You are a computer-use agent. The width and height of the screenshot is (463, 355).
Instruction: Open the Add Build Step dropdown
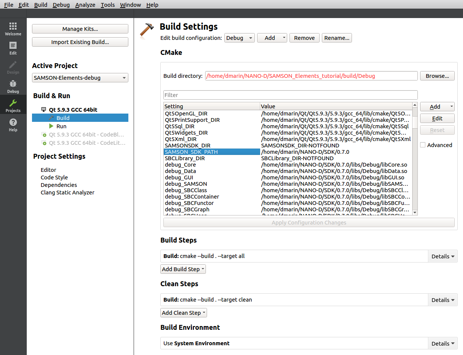click(x=183, y=269)
